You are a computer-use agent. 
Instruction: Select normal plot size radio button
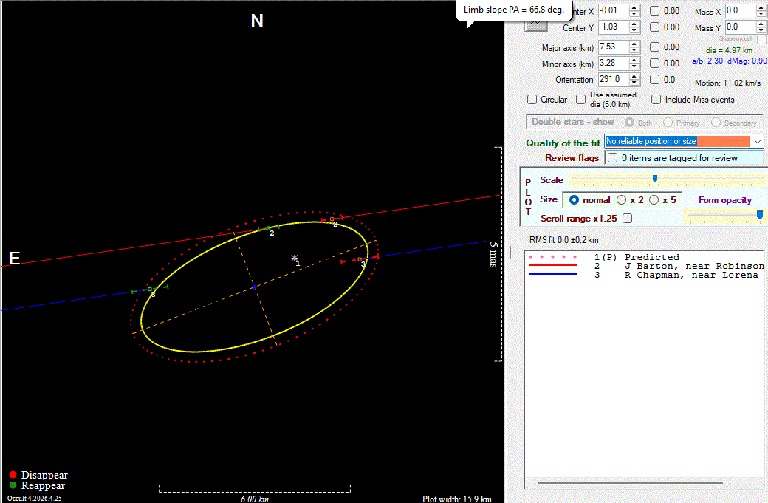574,200
